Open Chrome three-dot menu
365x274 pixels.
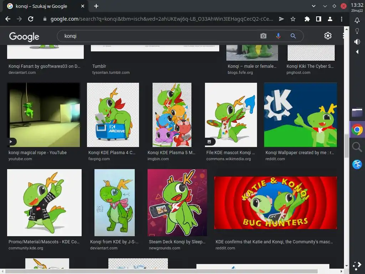pos(341,19)
